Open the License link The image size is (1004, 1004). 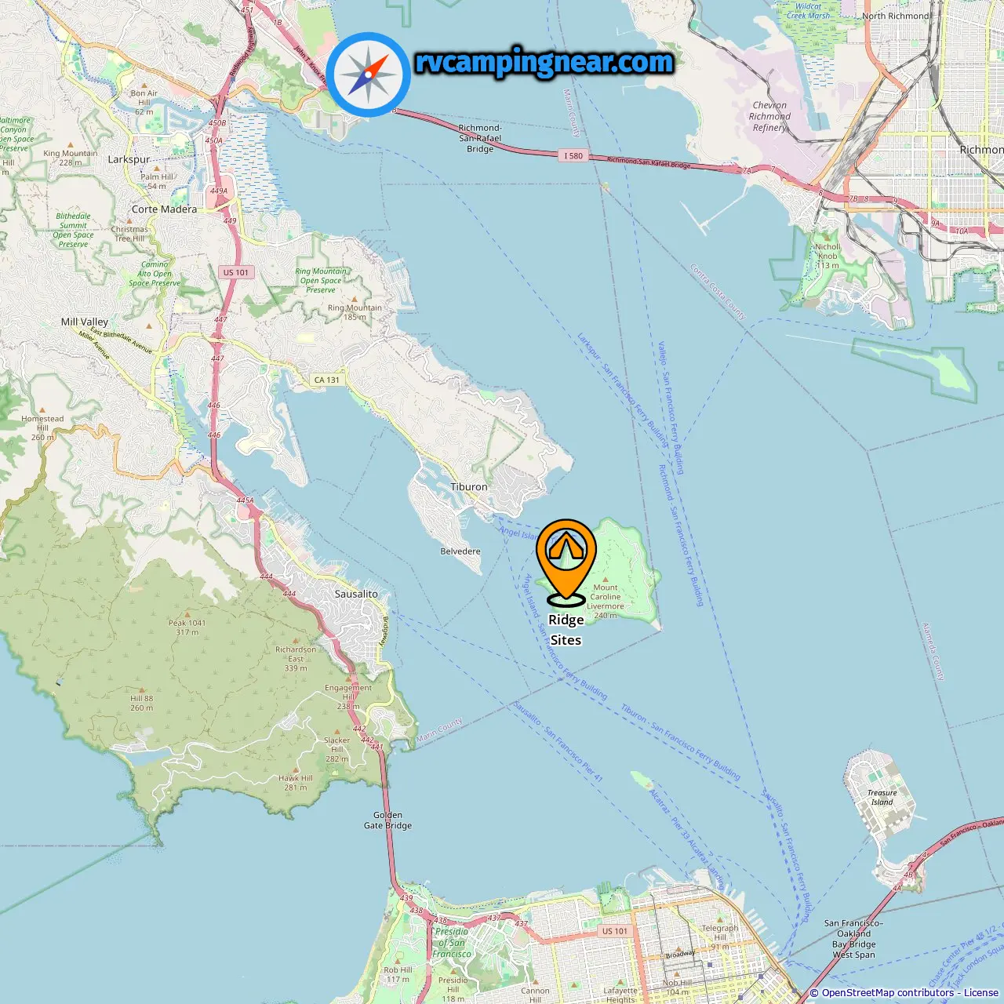pyautogui.click(x=981, y=992)
